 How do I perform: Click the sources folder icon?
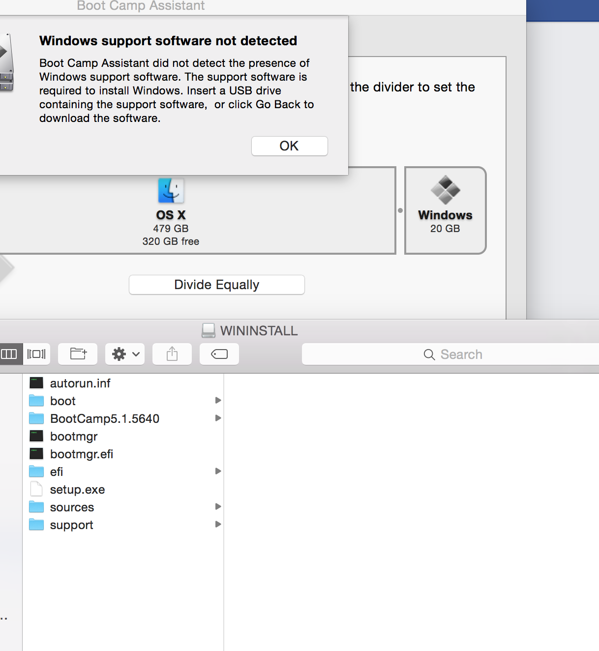[x=36, y=506]
